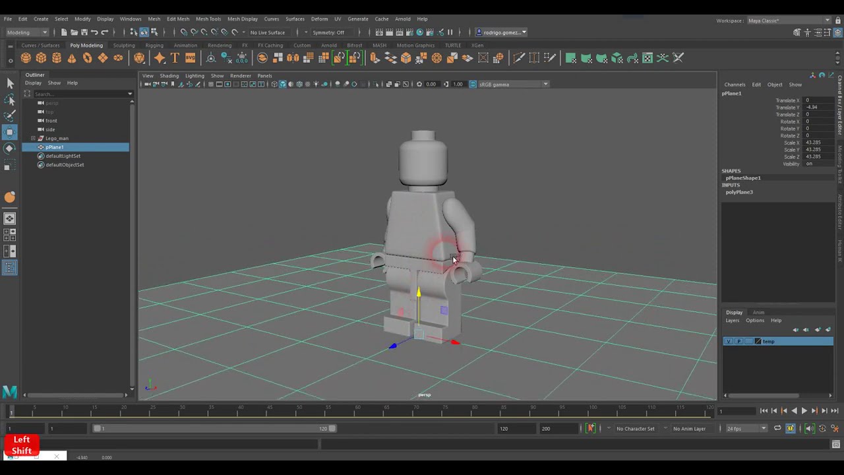
Task: Click the Save scene icon
Action: [84, 32]
